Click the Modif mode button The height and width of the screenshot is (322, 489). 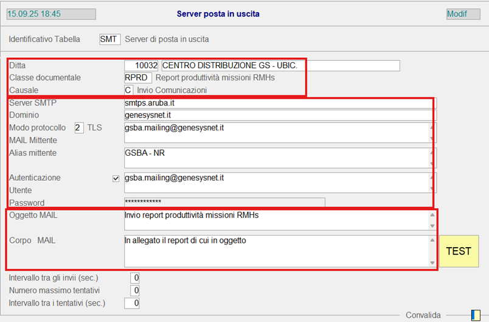pos(463,14)
